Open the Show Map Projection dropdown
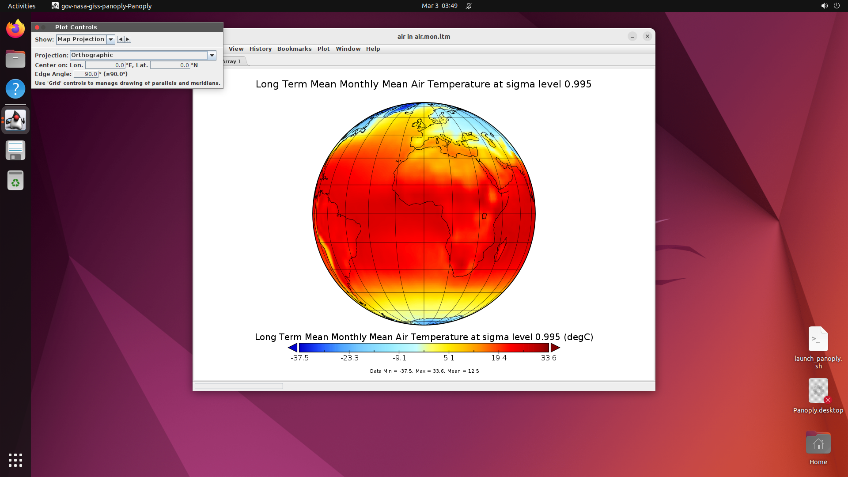The width and height of the screenshot is (848, 477). coord(111,39)
